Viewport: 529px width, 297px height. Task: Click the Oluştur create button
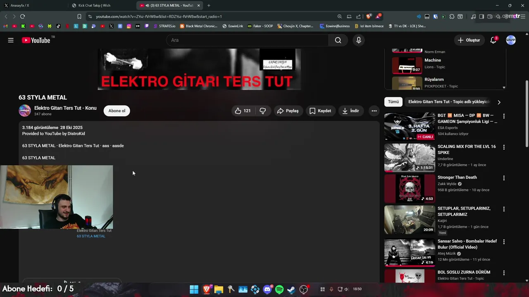coord(469,40)
